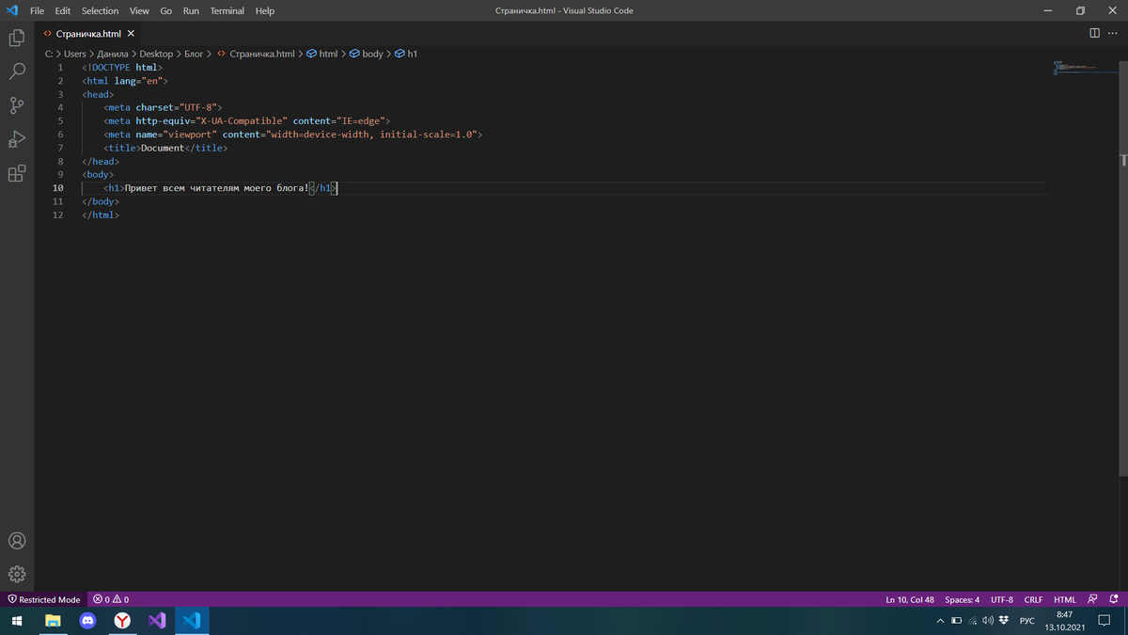Click the <!DOCTYPE html> line
Viewport: 1128px width, 635px height.
(x=122, y=68)
